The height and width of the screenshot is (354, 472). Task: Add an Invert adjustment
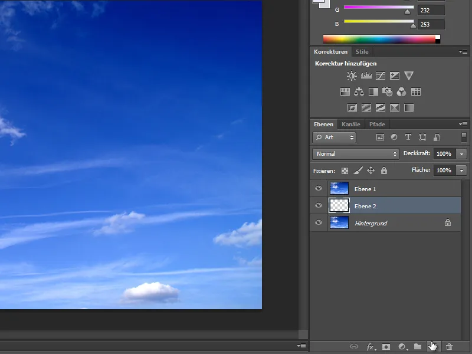coord(352,108)
